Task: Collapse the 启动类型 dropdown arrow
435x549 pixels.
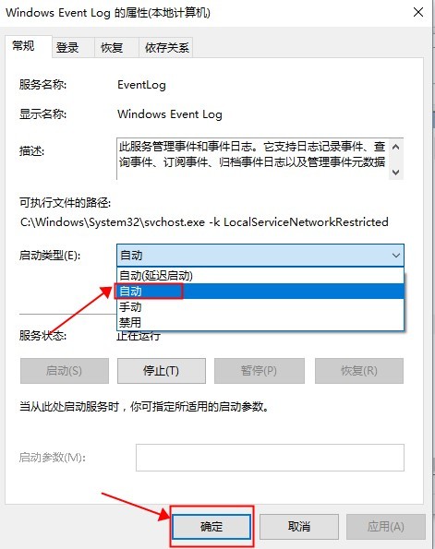Action: (395, 256)
